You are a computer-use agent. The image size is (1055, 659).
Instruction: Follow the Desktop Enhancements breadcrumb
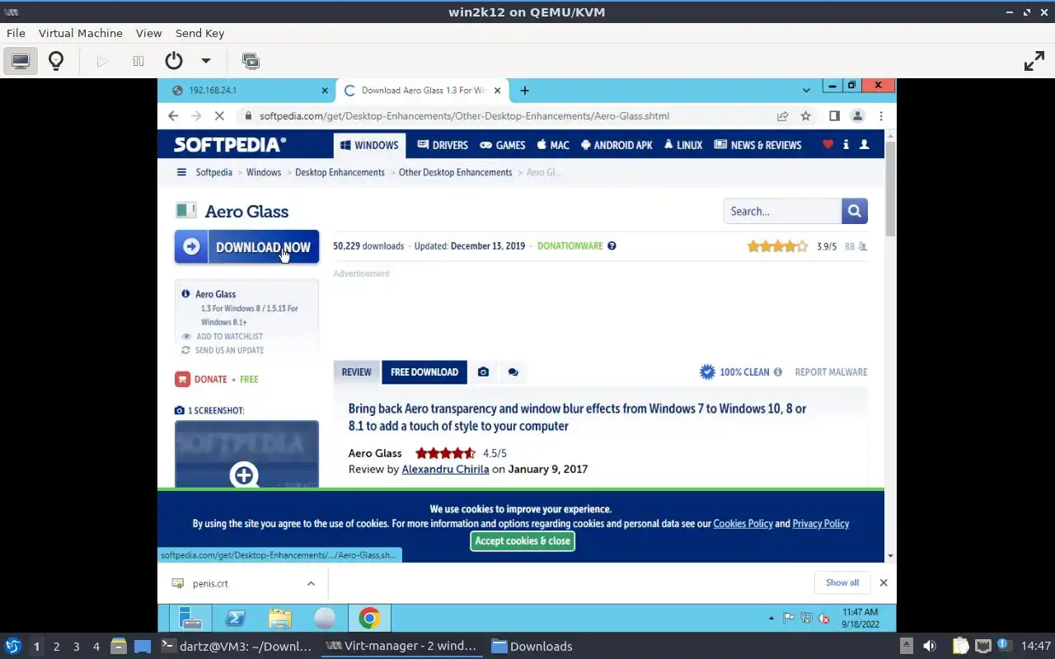(x=340, y=172)
